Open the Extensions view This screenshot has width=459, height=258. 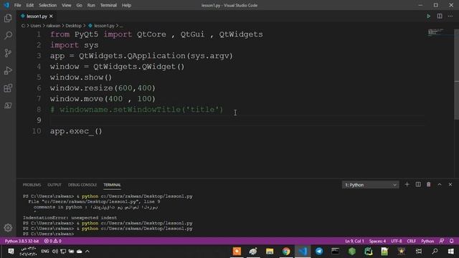[8, 88]
